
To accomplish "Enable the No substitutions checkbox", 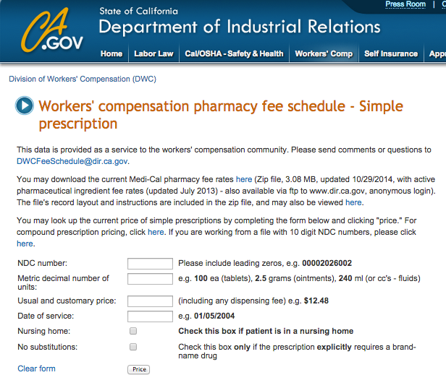I will [x=133, y=347].
